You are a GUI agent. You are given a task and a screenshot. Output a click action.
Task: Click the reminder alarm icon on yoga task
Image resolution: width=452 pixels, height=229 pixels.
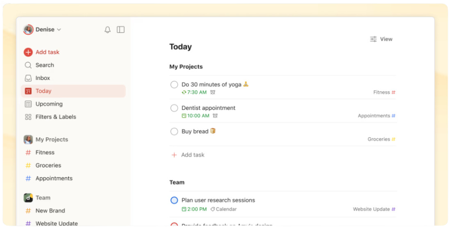point(213,92)
